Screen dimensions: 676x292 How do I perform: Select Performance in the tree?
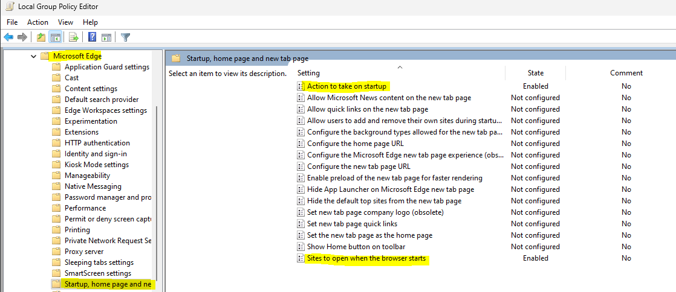[85, 208]
